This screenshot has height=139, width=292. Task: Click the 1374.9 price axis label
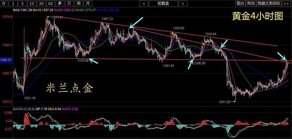(x=7, y=17)
